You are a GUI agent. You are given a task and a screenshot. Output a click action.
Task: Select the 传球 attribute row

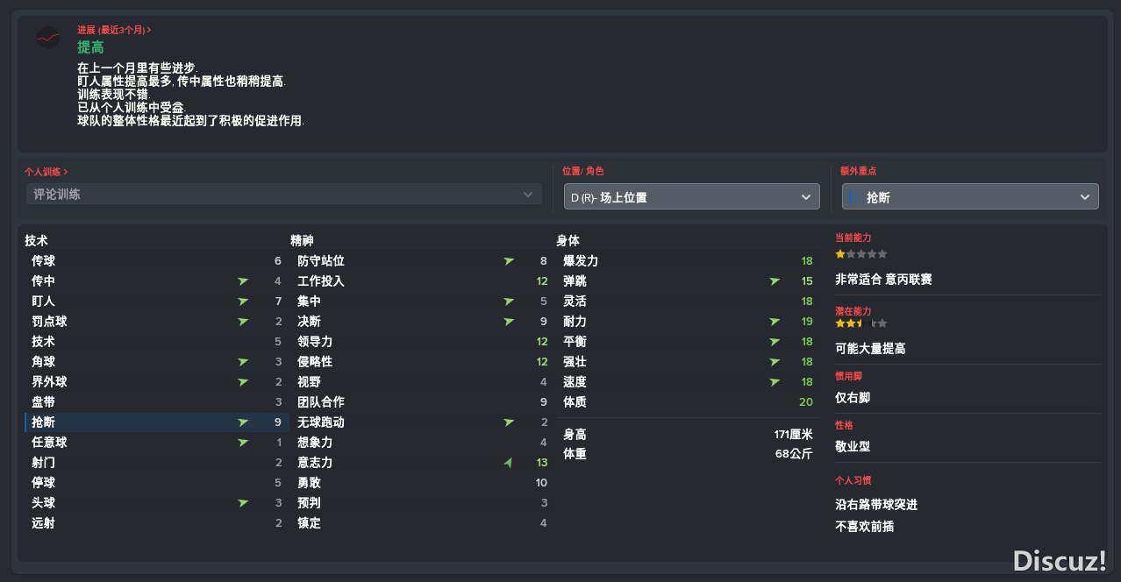pos(154,261)
